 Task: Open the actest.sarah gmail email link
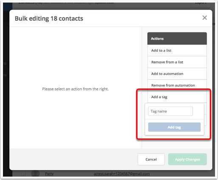coord(122,174)
